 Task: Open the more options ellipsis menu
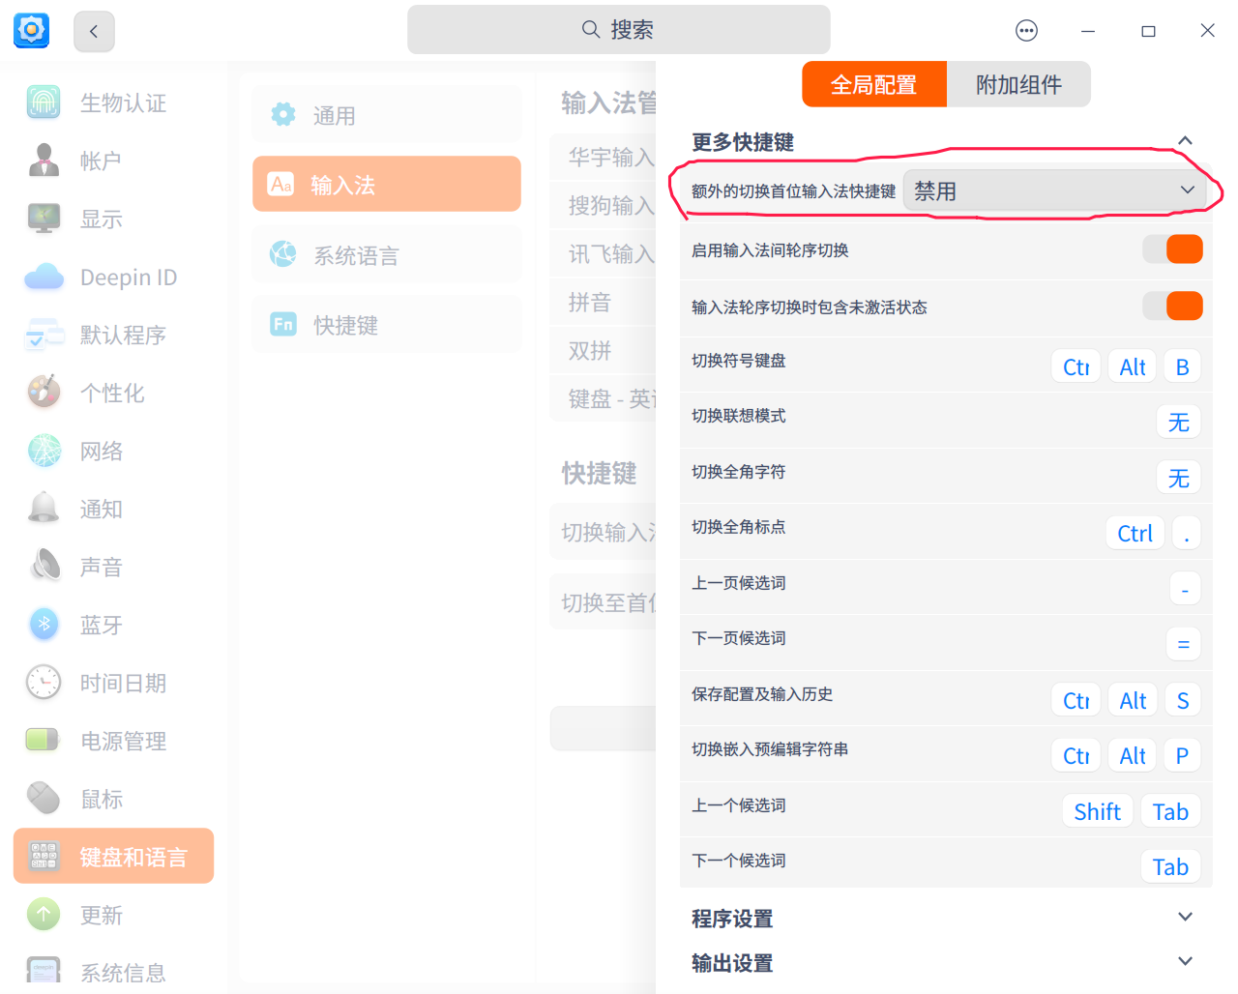[1026, 30]
